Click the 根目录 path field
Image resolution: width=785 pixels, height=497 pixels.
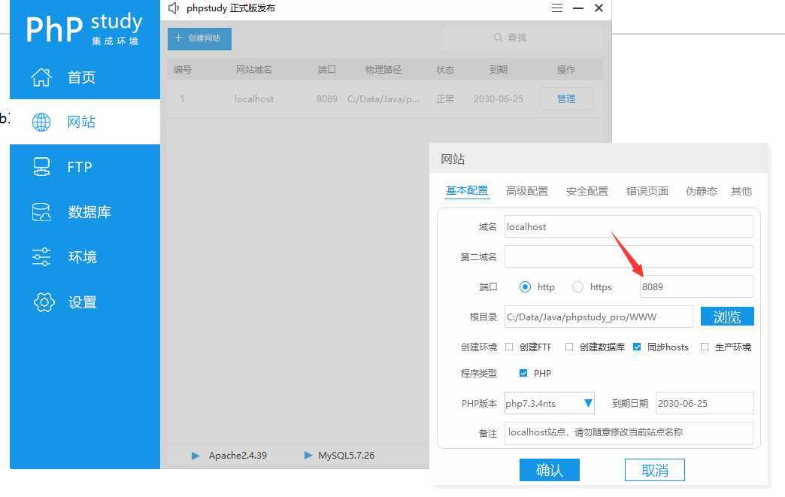[x=599, y=317]
